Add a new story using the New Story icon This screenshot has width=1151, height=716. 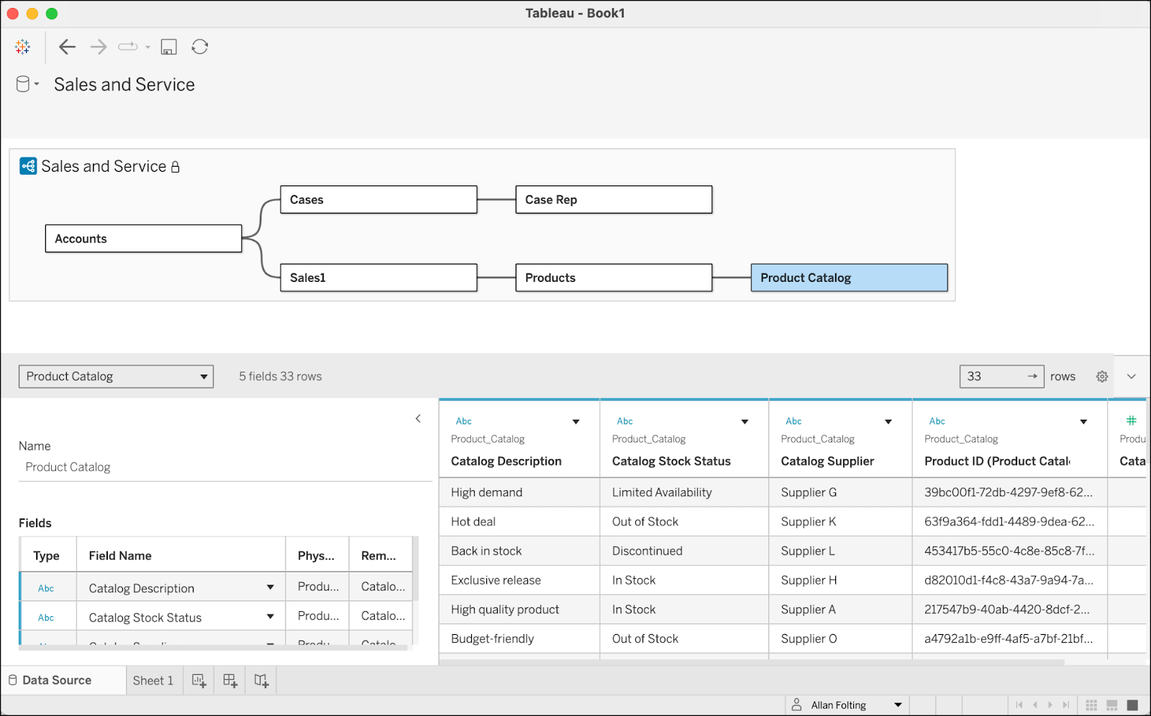pyautogui.click(x=260, y=680)
